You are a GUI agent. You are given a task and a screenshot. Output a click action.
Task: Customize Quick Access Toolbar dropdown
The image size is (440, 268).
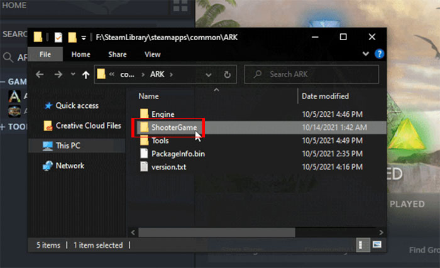(84, 38)
